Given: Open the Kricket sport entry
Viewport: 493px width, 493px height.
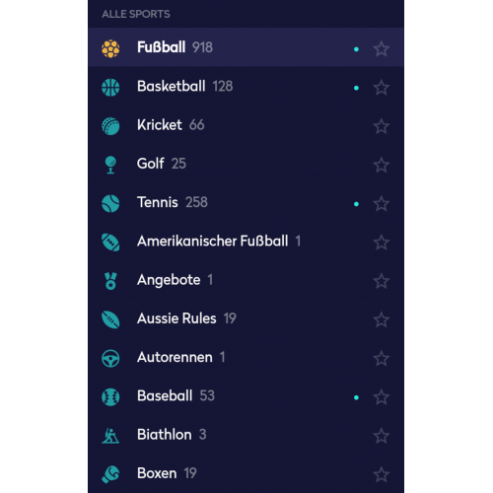Looking at the screenshot, I should (x=246, y=126).
